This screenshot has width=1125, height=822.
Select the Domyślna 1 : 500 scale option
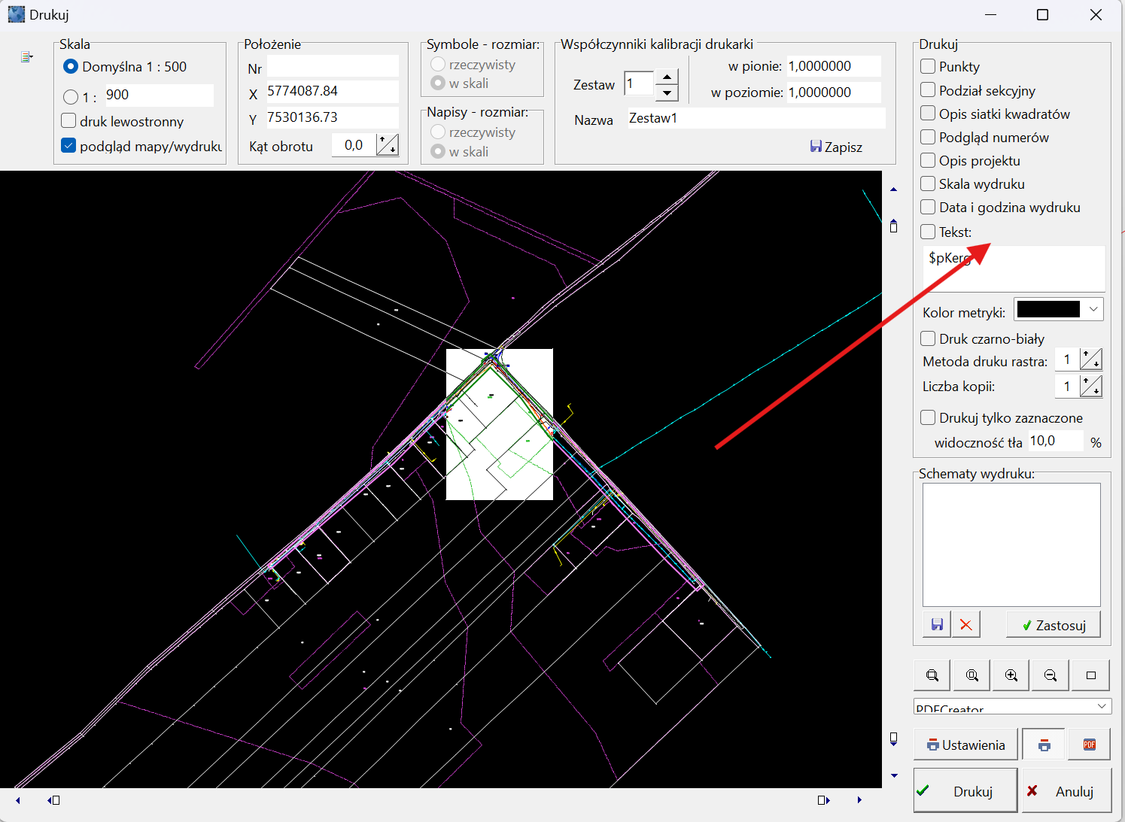point(71,67)
